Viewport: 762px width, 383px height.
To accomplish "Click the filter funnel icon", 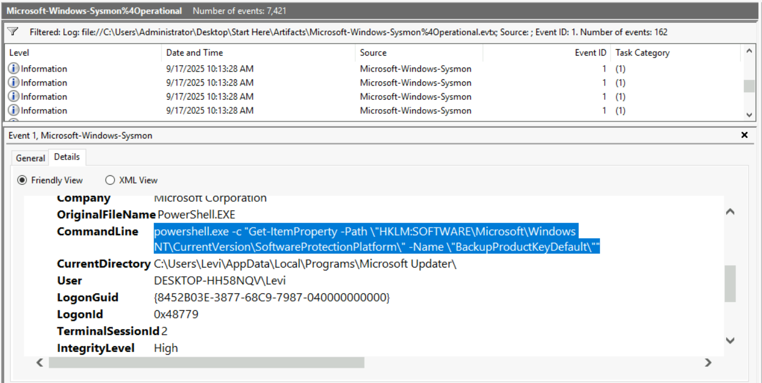I will [x=13, y=32].
